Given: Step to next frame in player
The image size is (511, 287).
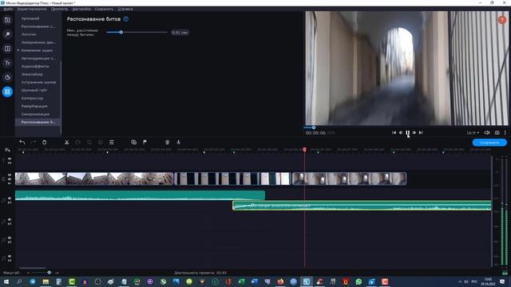Looking at the screenshot, I should (x=414, y=133).
